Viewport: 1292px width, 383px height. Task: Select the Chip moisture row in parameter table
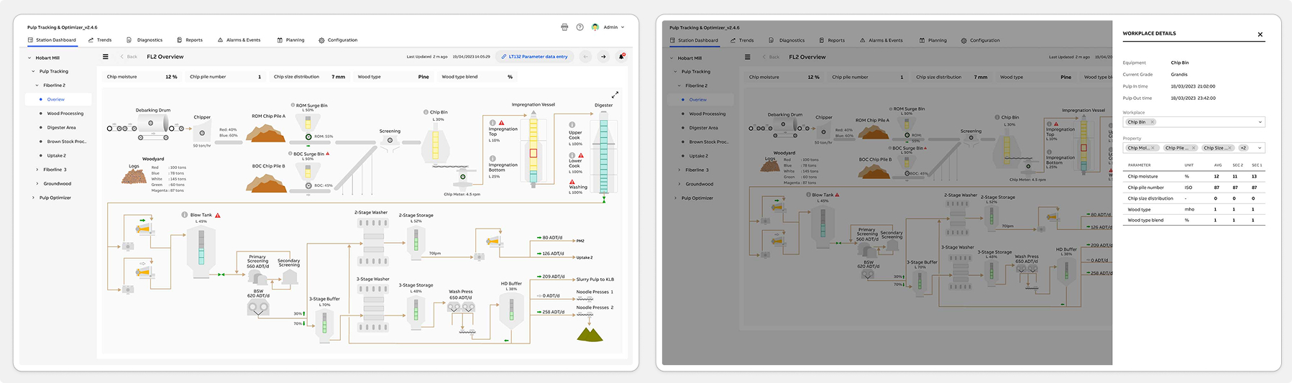[1194, 176]
